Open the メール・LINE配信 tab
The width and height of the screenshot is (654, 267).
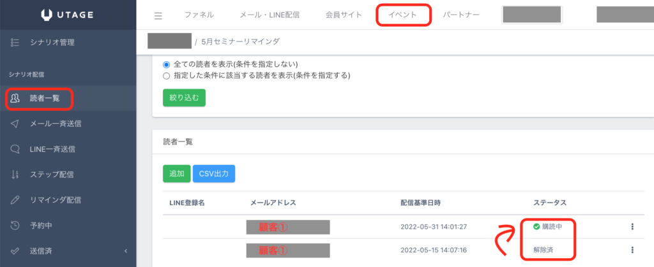tap(269, 15)
